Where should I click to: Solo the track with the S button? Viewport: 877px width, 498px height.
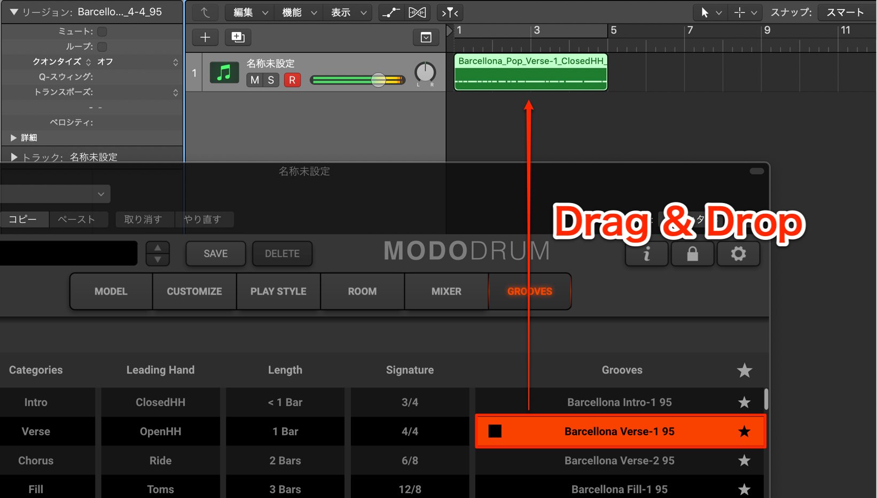pyautogui.click(x=271, y=80)
